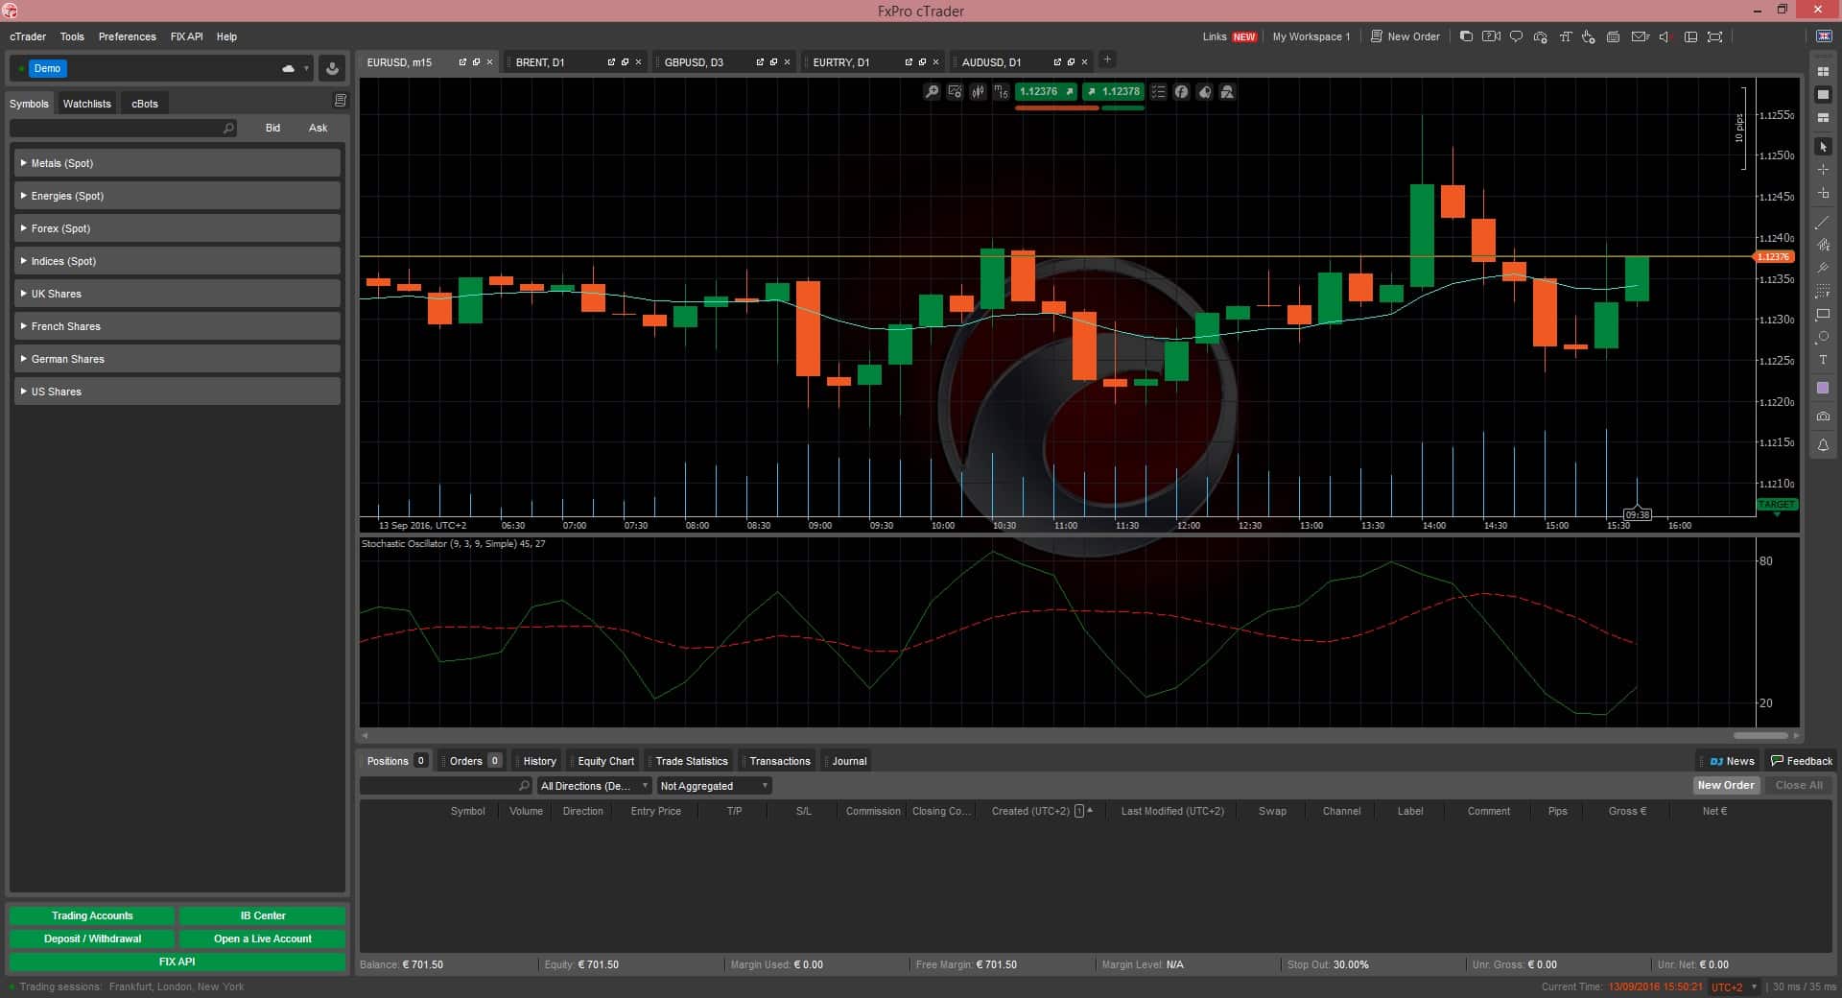1842x998 pixels.
Task: Open the GBPUSD, D3 chart tab
Action: click(694, 62)
